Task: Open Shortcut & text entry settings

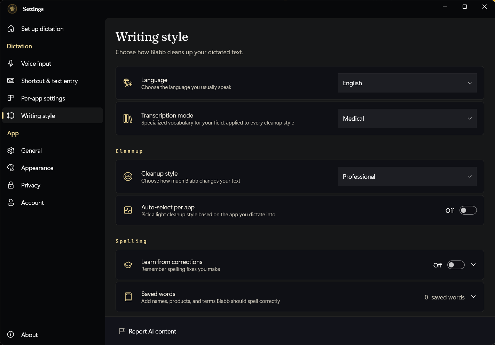Action: (53, 81)
